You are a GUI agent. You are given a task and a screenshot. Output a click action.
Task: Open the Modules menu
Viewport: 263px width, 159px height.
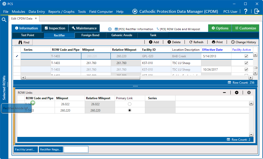click(x=19, y=12)
